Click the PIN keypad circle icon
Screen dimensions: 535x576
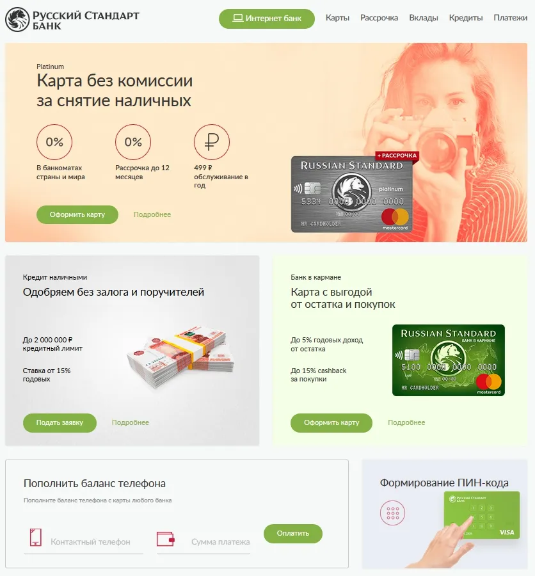coord(392,513)
